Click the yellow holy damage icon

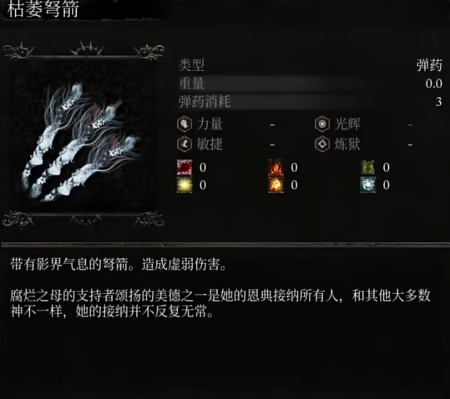coord(185,185)
